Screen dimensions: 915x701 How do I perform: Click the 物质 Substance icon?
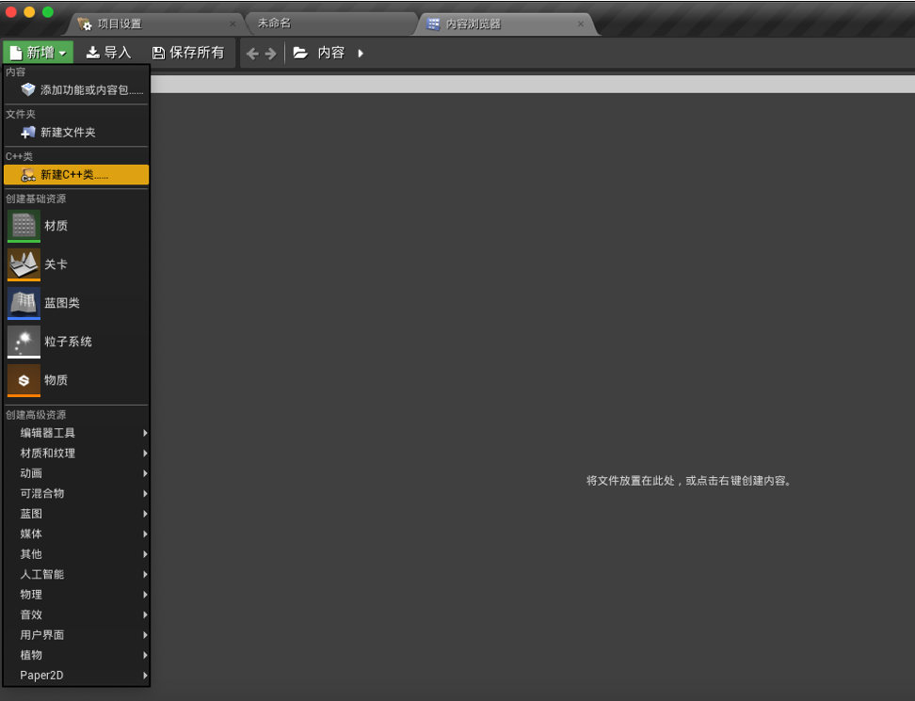(24, 380)
